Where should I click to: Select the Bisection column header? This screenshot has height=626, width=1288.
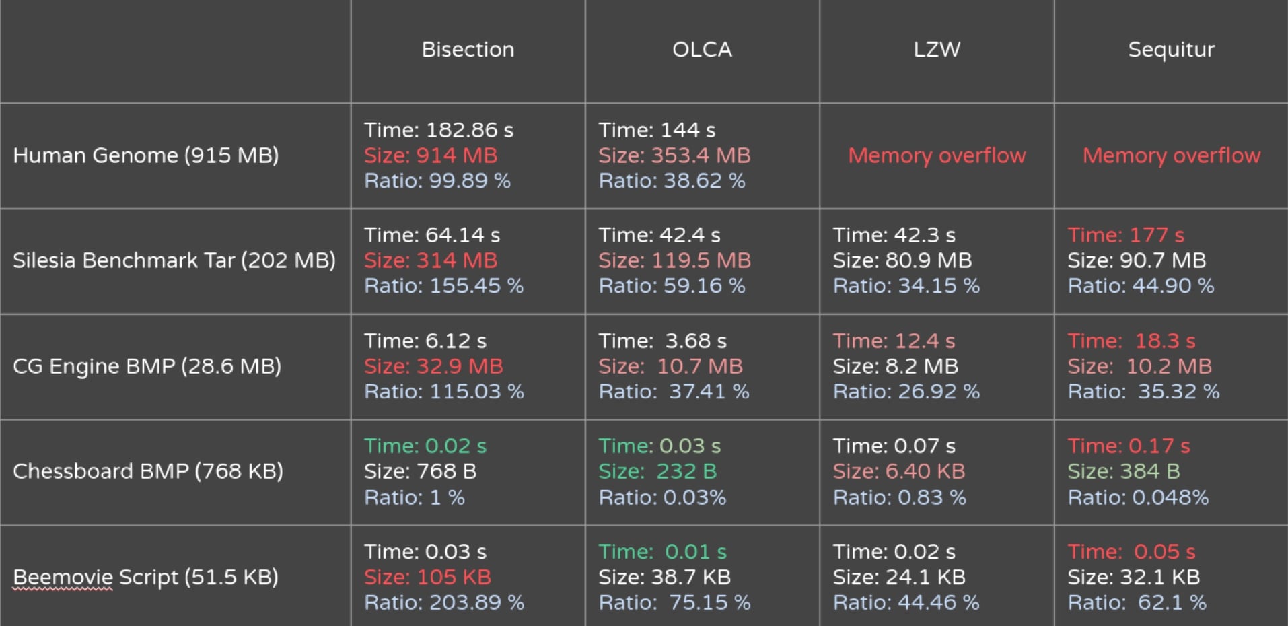[468, 50]
